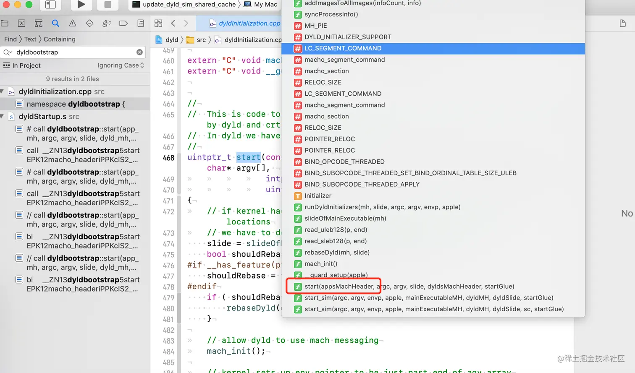Run the current scheme
635x373 pixels.
[81, 5]
